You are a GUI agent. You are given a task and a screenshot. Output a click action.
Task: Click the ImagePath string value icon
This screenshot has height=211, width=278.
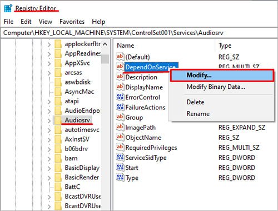tap(120, 127)
